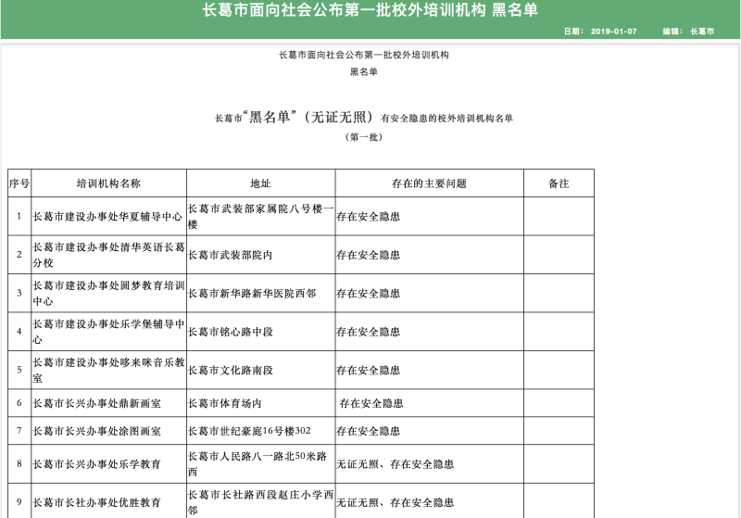741x518 pixels.
Task: Select the 哆来咪音乐教室 institution cell
Action: coord(107,371)
